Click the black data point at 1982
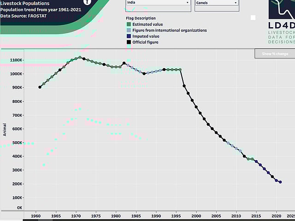The height and width of the screenshot is (221, 295). tap(124, 63)
